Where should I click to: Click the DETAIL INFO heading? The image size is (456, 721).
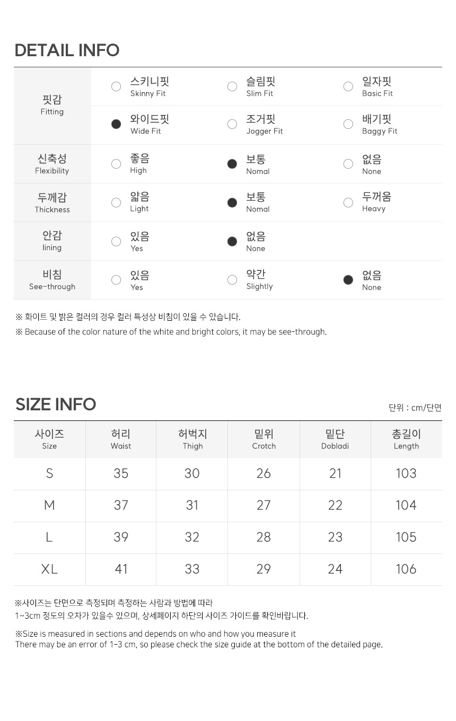tap(67, 50)
